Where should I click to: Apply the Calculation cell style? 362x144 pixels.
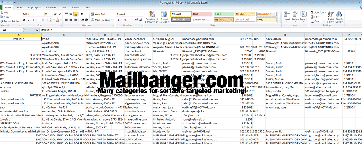click(x=267, y=14)
